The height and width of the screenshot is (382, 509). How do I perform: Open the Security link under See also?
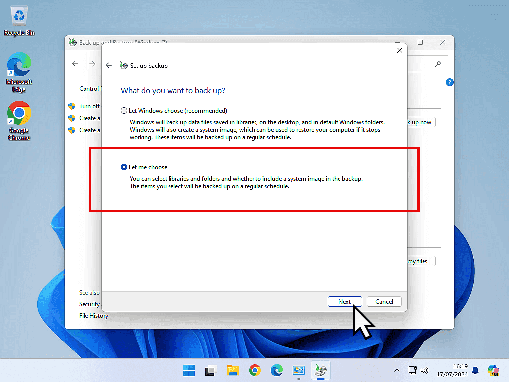pos(89,304)
